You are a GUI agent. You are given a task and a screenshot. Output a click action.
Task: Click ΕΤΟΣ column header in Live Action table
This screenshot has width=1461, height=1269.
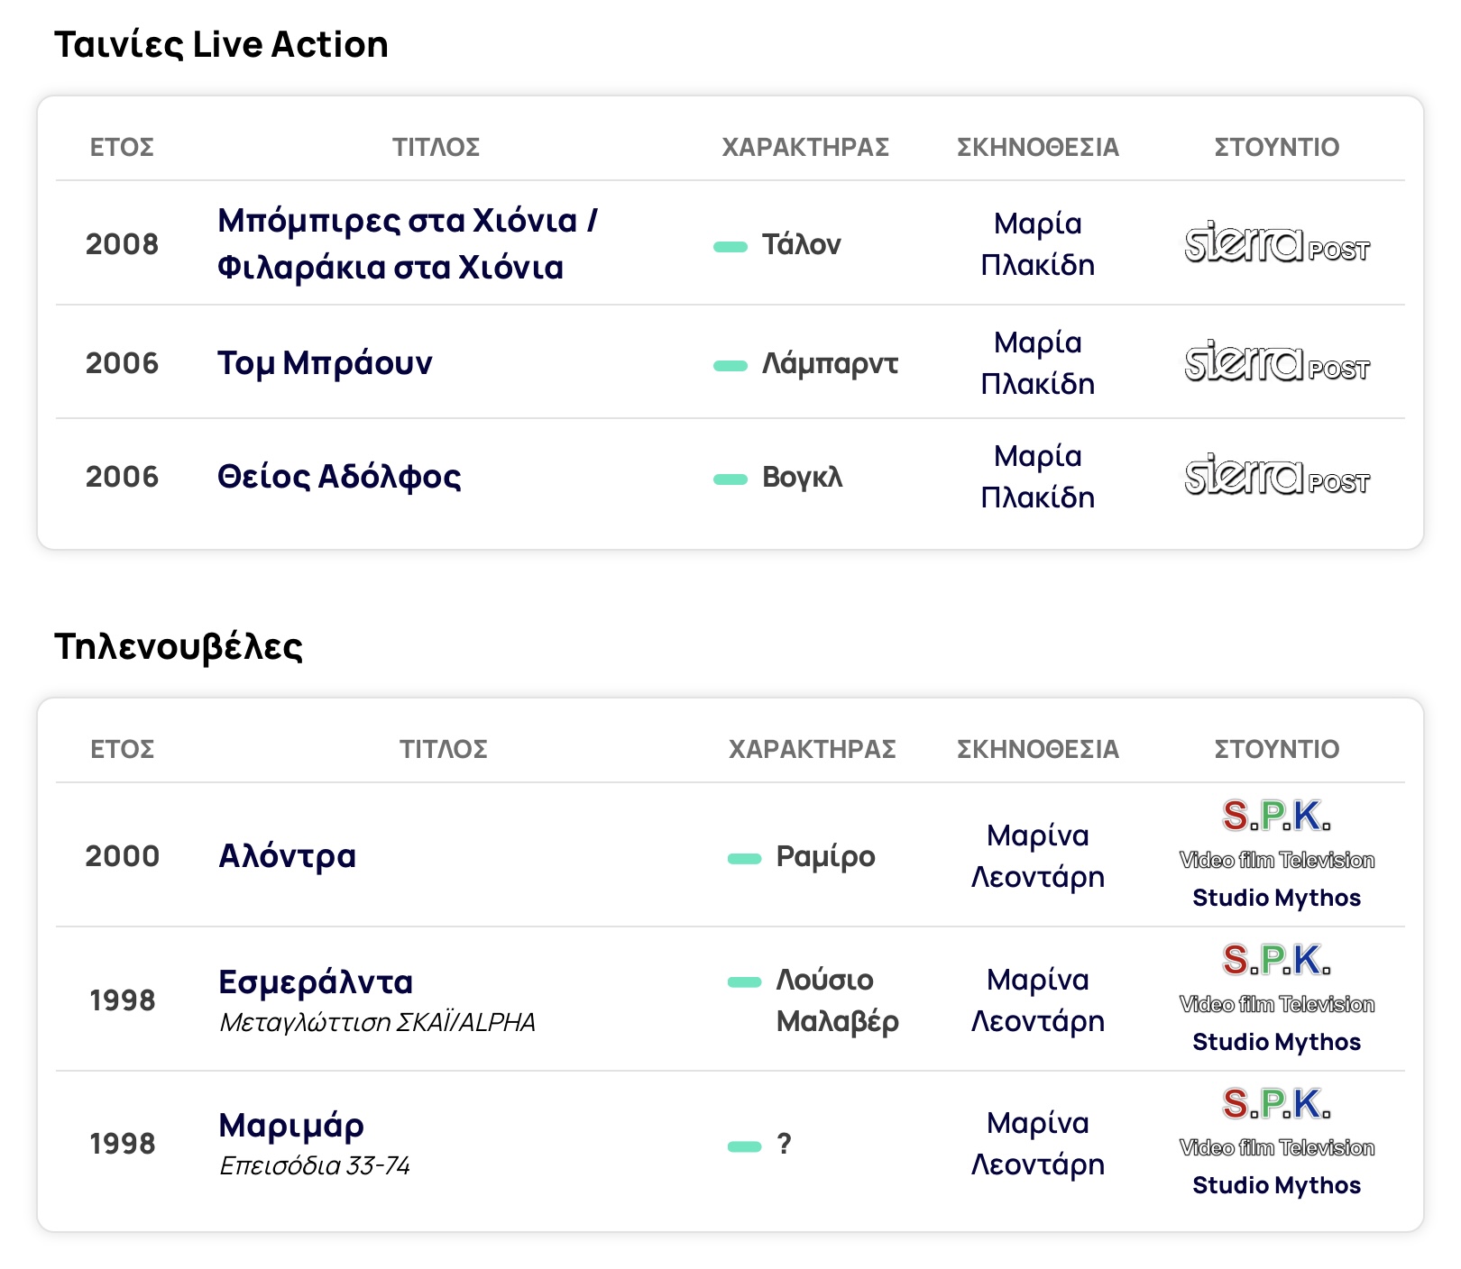pos(122,147)
